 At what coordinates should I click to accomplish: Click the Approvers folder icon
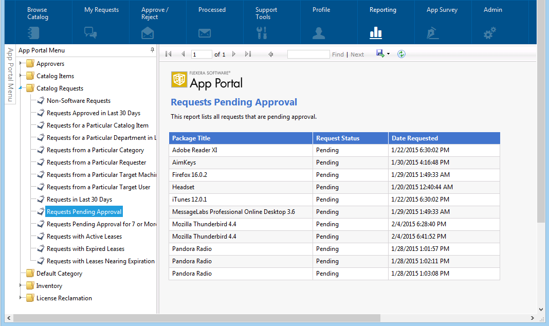coord(30,63)
